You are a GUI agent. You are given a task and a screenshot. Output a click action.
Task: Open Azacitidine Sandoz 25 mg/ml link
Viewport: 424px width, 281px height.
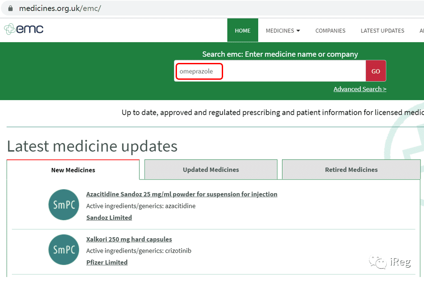[x=182, y=194]
